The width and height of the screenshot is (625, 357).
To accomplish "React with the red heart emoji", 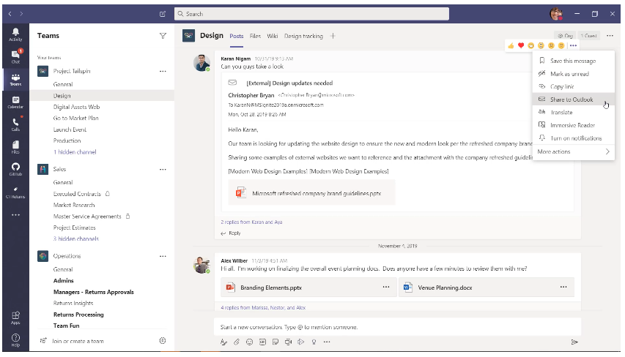I will [521, 46].
